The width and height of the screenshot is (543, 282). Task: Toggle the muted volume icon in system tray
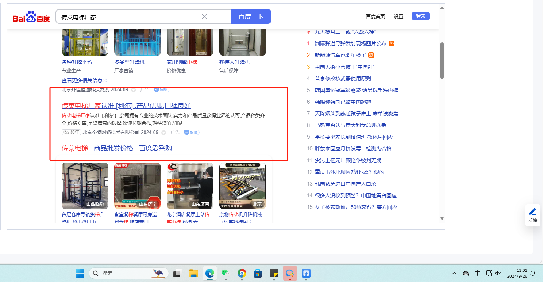(498, 273)
